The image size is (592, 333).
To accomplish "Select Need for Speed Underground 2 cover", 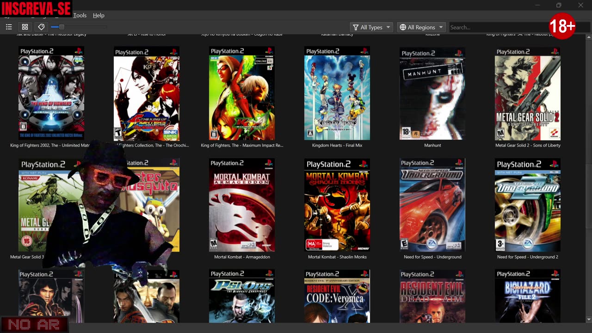I will pos(528,205).
